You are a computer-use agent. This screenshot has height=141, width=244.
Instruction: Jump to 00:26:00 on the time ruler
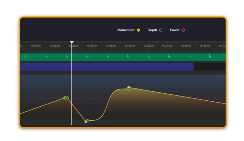[x=92, y=46]
